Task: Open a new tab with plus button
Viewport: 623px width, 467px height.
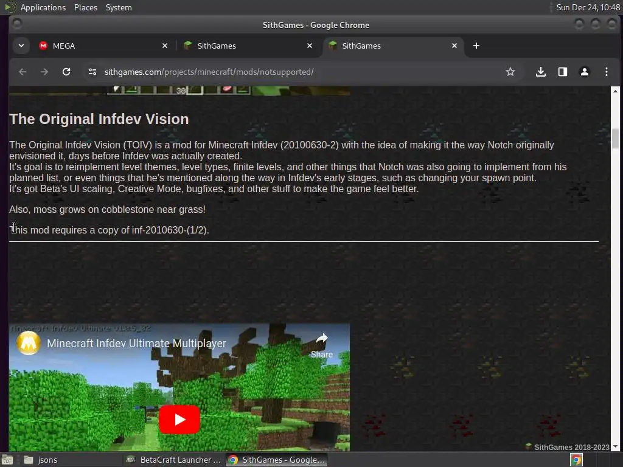Action: coord(476,46)
